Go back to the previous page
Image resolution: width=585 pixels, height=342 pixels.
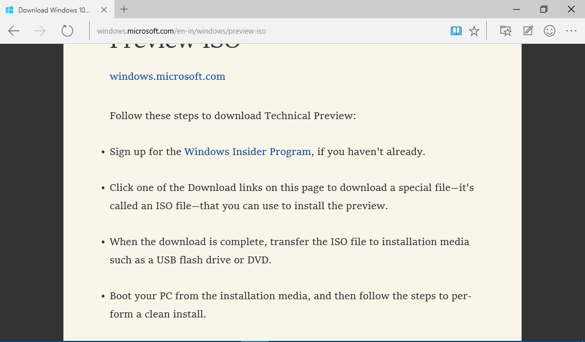point(14,31)
